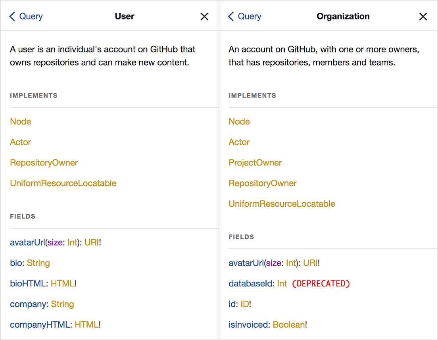438x340 pixels.
Task: Open the Actor interface under Organization
Action: pyautogui.click(x=239, y=142)
